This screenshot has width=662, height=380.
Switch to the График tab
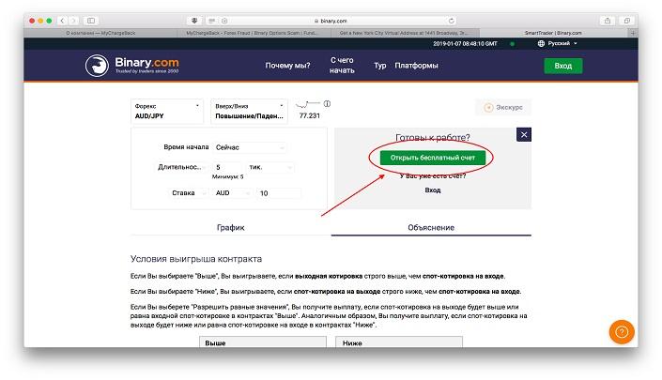click(x=230, y=227)
